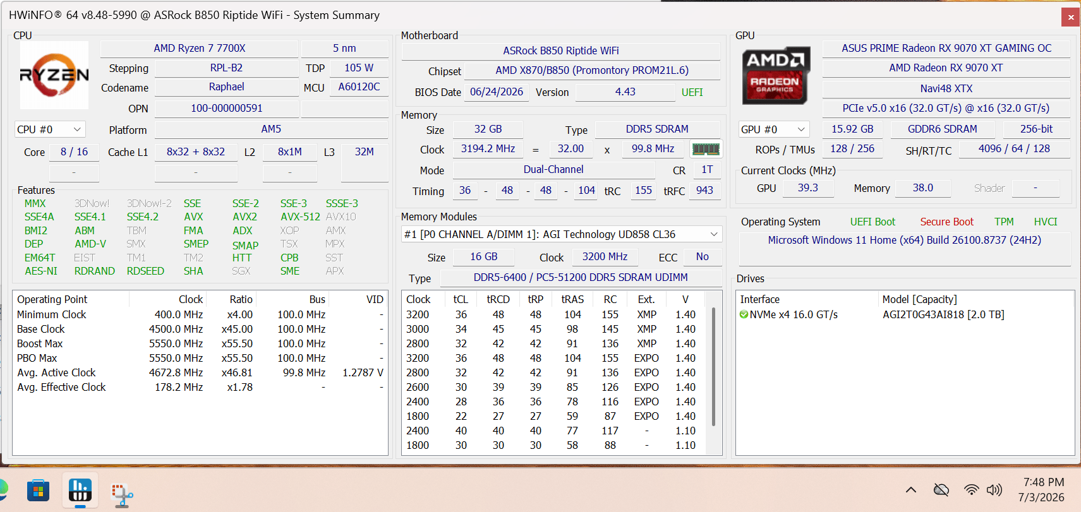The image size is (1081, 512).
Task: Click the 256-bit bus width field
Action: pos(1036,129)
